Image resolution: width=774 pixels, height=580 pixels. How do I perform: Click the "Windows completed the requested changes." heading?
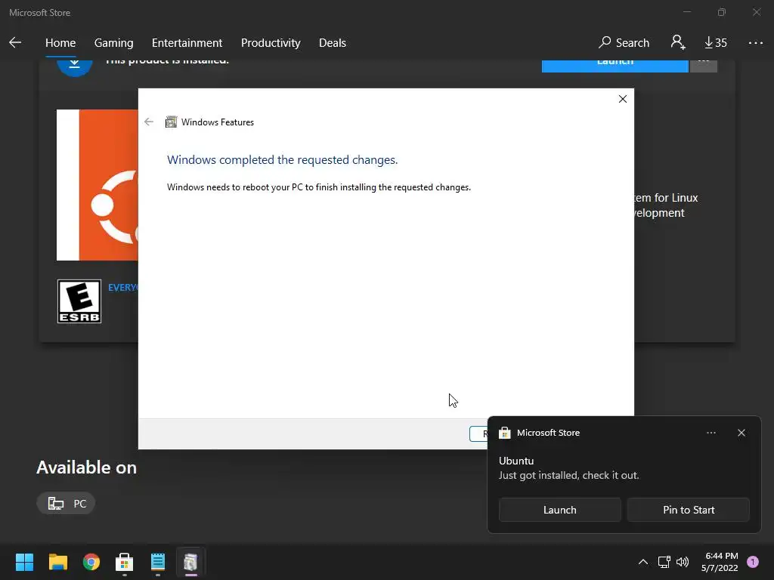[283, 160]
